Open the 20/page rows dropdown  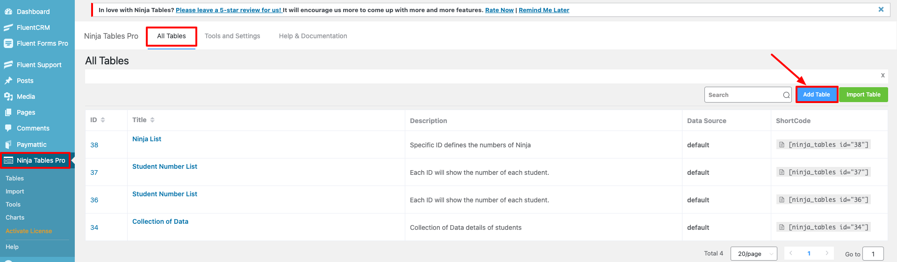753,254
